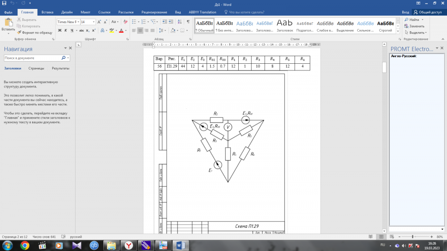Screen dimensions: 447x251
Task: Align text right
Action: [147, 30]
